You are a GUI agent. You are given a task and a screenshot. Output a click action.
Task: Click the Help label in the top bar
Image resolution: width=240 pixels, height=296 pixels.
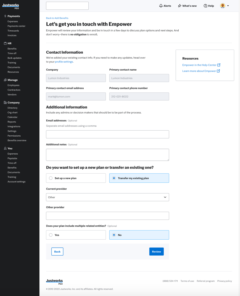(211, 6)
